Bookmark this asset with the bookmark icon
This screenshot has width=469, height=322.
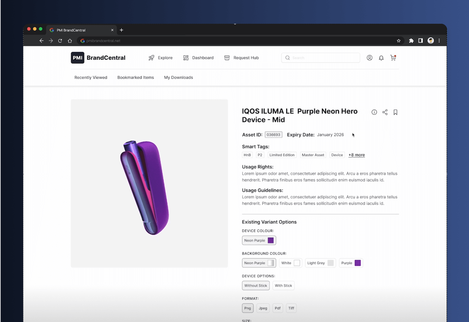[395, 112]
